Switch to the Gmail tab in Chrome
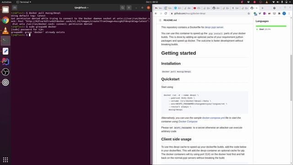 click(158, 8)
